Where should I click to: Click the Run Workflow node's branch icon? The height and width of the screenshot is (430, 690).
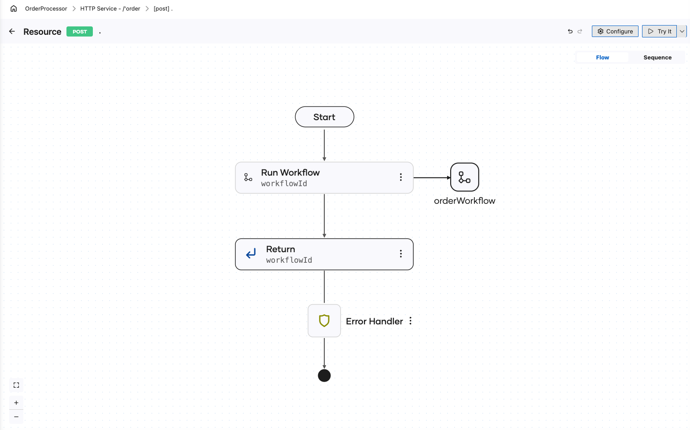(248, 177)
